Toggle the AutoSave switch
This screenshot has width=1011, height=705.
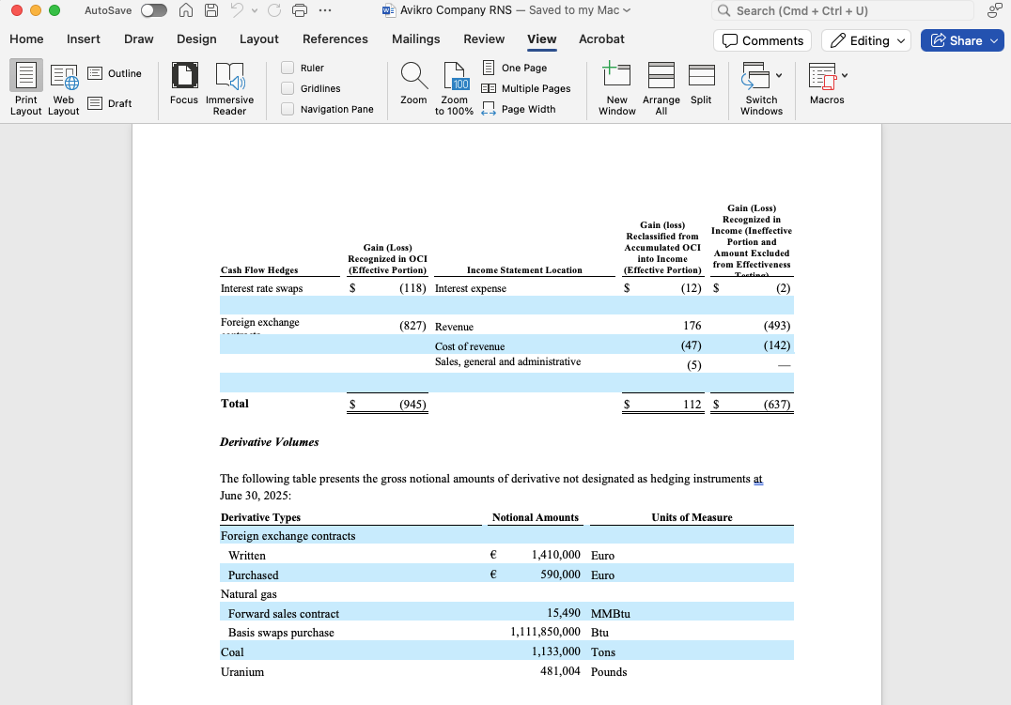[153, 10]
